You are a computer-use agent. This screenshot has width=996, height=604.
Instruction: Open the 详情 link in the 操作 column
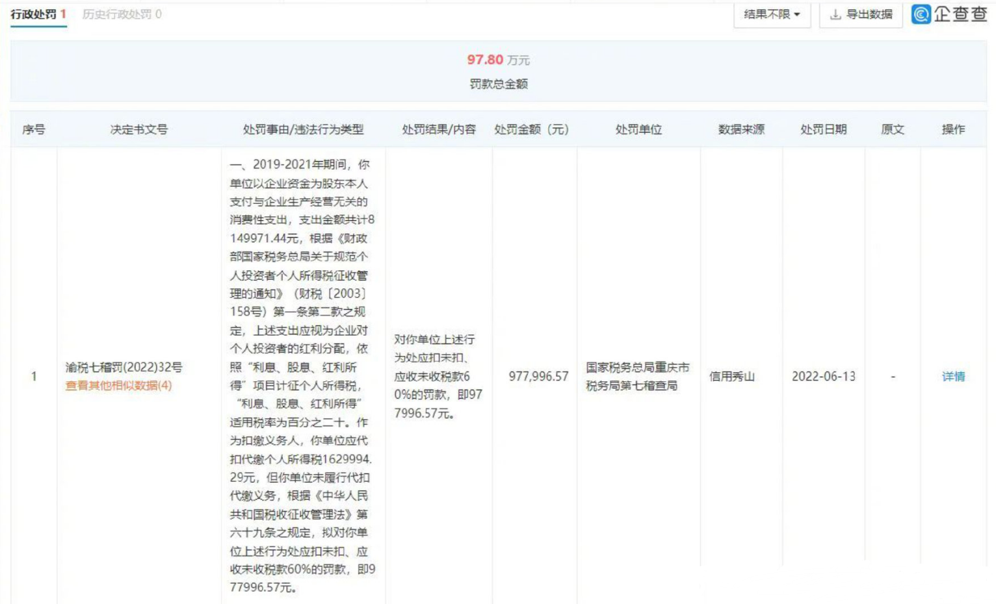click(953, 376)
